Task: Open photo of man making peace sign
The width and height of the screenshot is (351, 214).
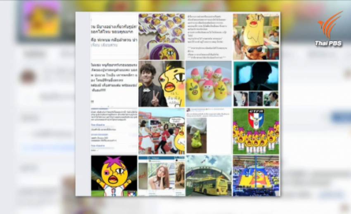Action: click(161, 84)
